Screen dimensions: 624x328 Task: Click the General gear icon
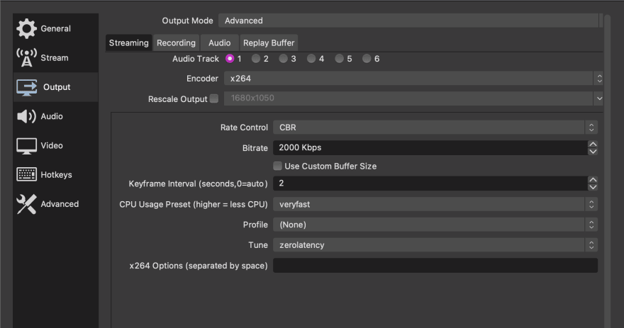point(26,28)
